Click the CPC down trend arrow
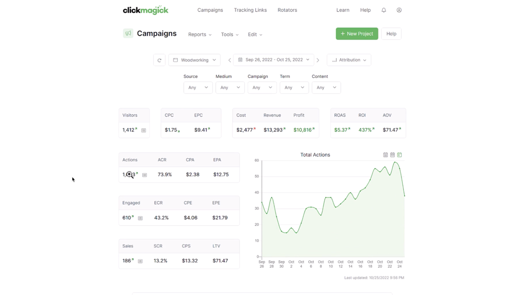The image size is (524, 295). tap(179, 131)
